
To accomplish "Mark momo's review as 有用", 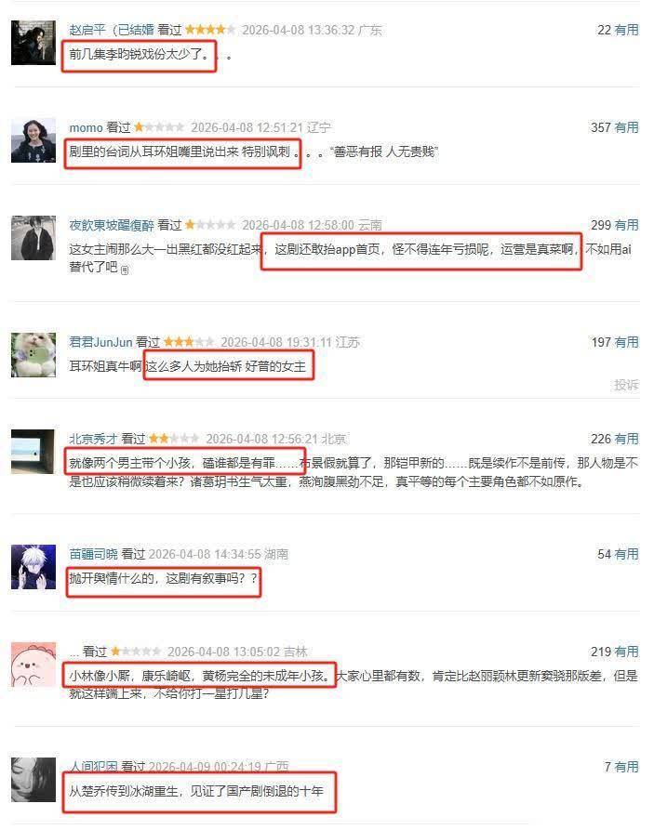I will pos(626,127).
